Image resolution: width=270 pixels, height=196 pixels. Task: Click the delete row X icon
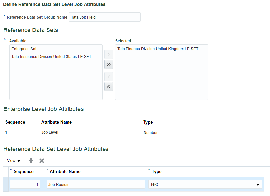42,161
